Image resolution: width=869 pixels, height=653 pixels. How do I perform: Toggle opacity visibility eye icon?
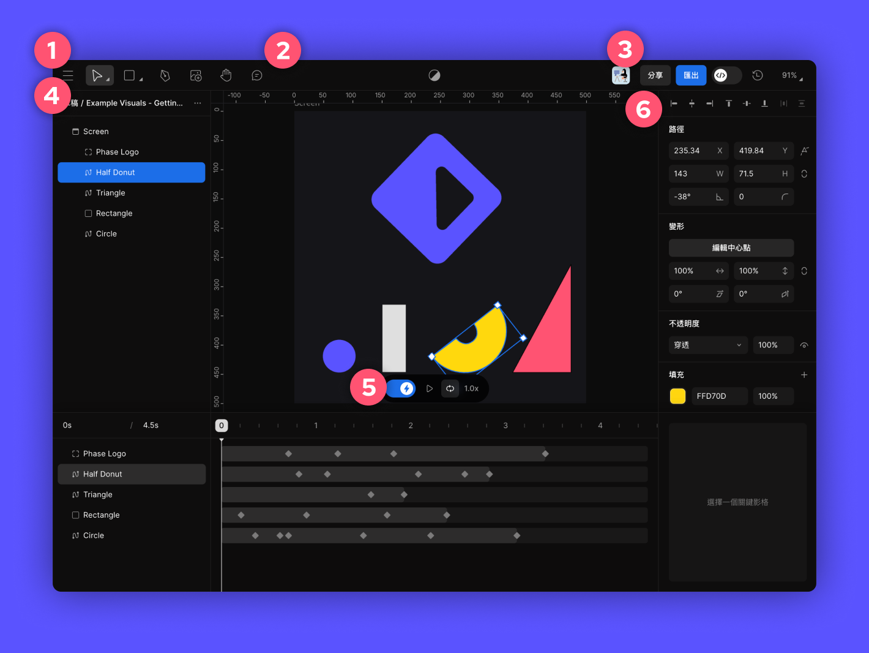[x=804, y=345]
